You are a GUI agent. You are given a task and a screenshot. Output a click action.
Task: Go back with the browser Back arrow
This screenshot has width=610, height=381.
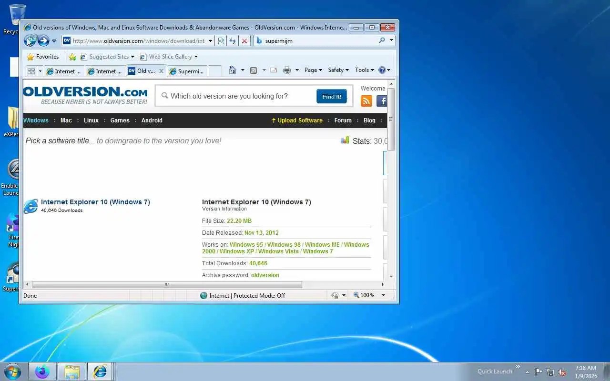pyautogui.click(x=30, y=40)
